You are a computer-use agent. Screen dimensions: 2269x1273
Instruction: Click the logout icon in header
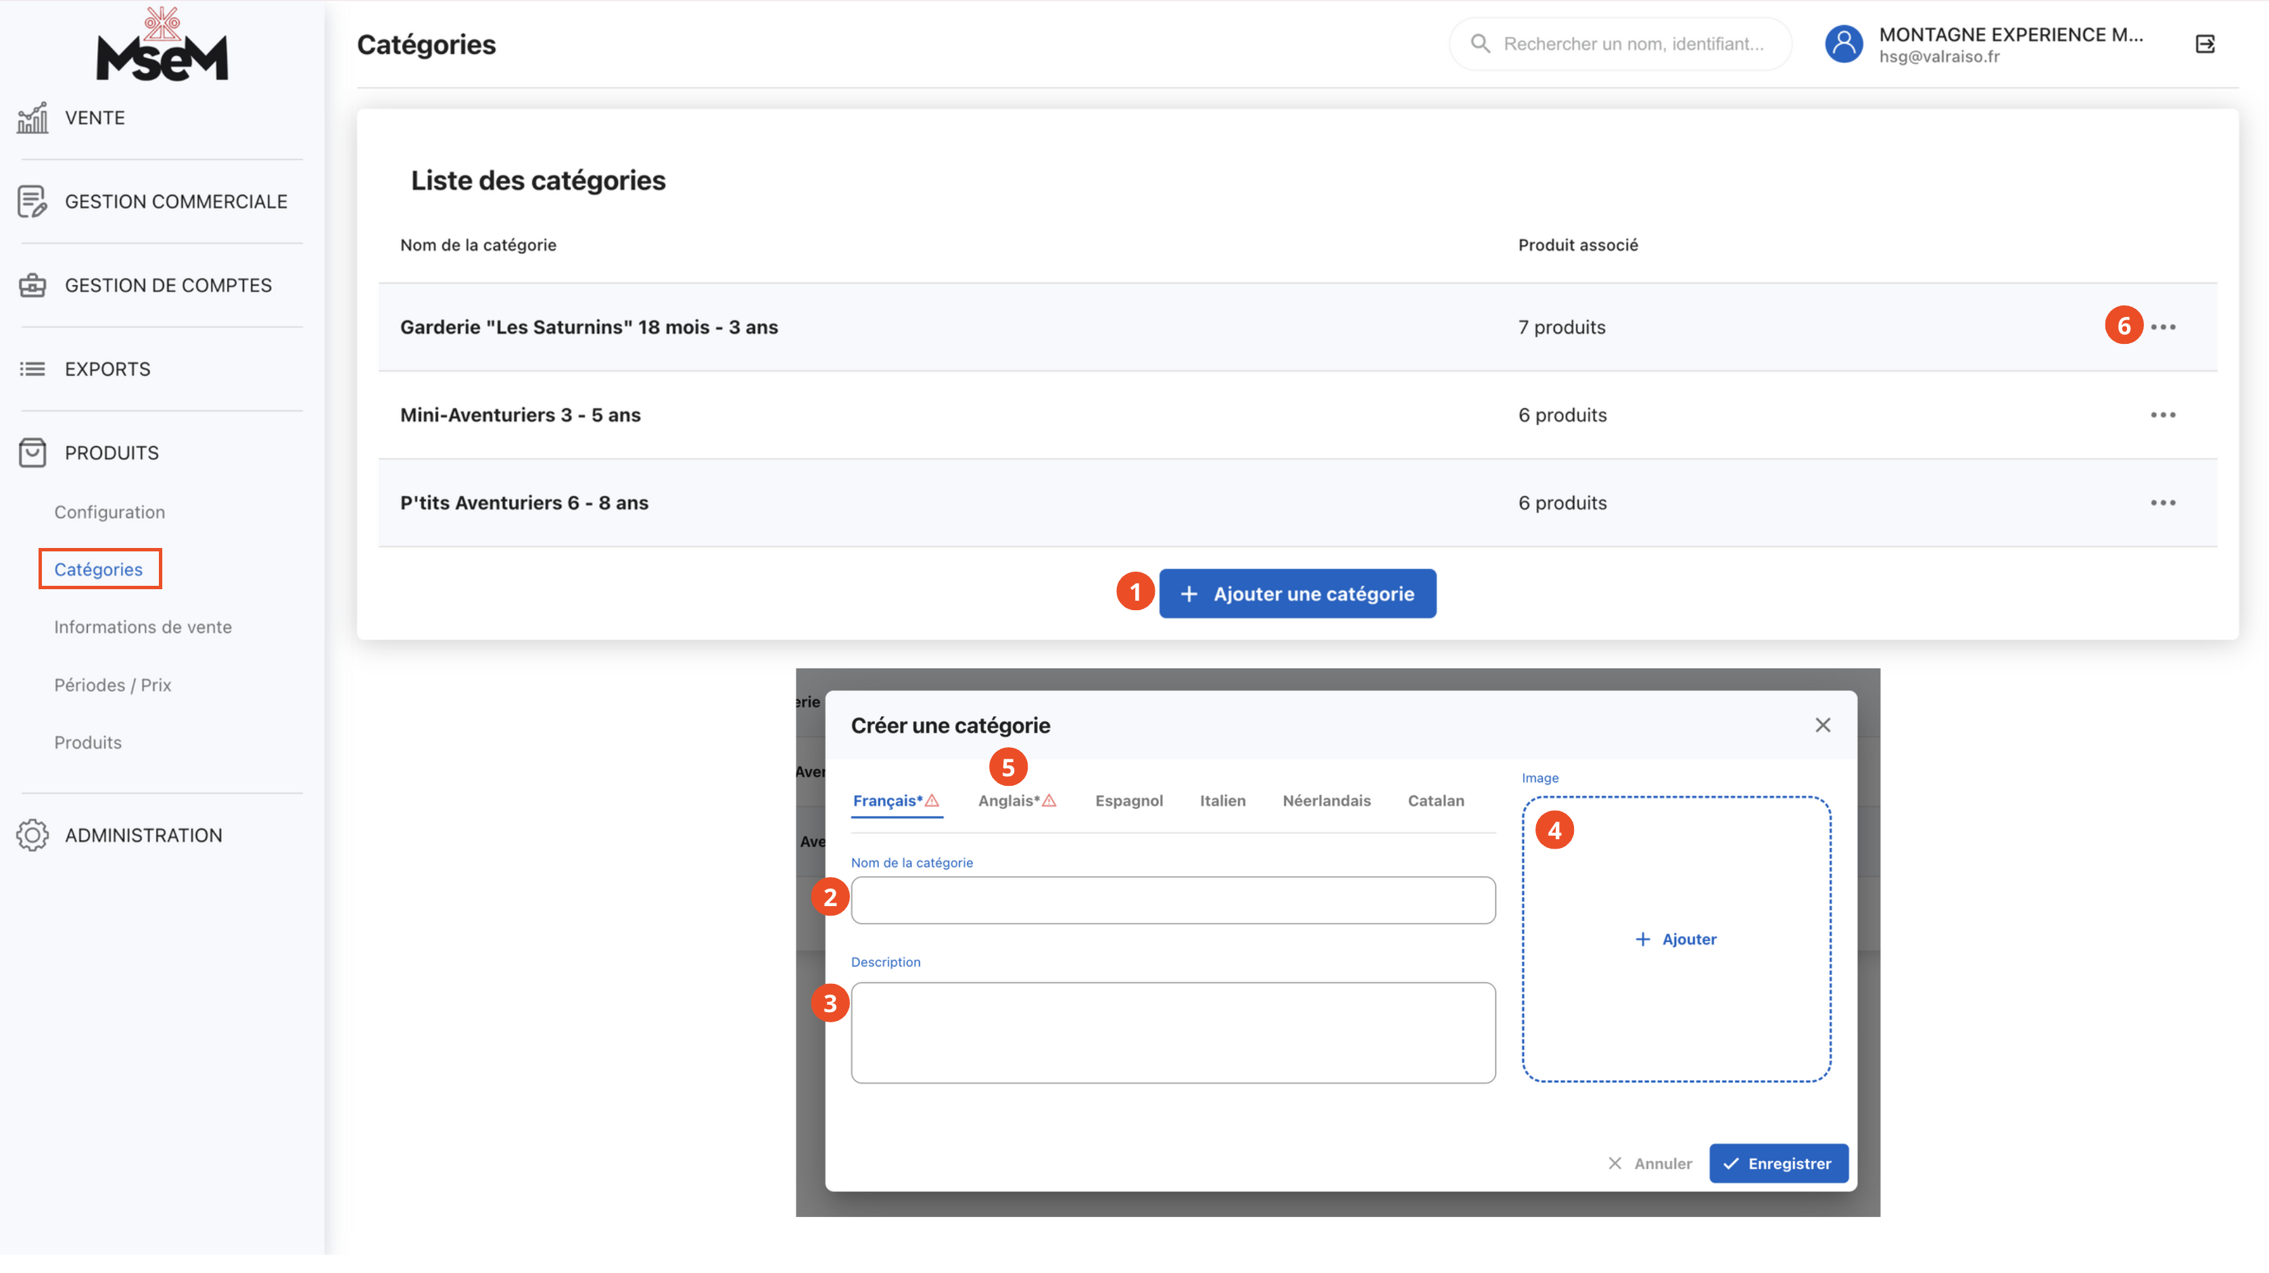[2205, 44]
